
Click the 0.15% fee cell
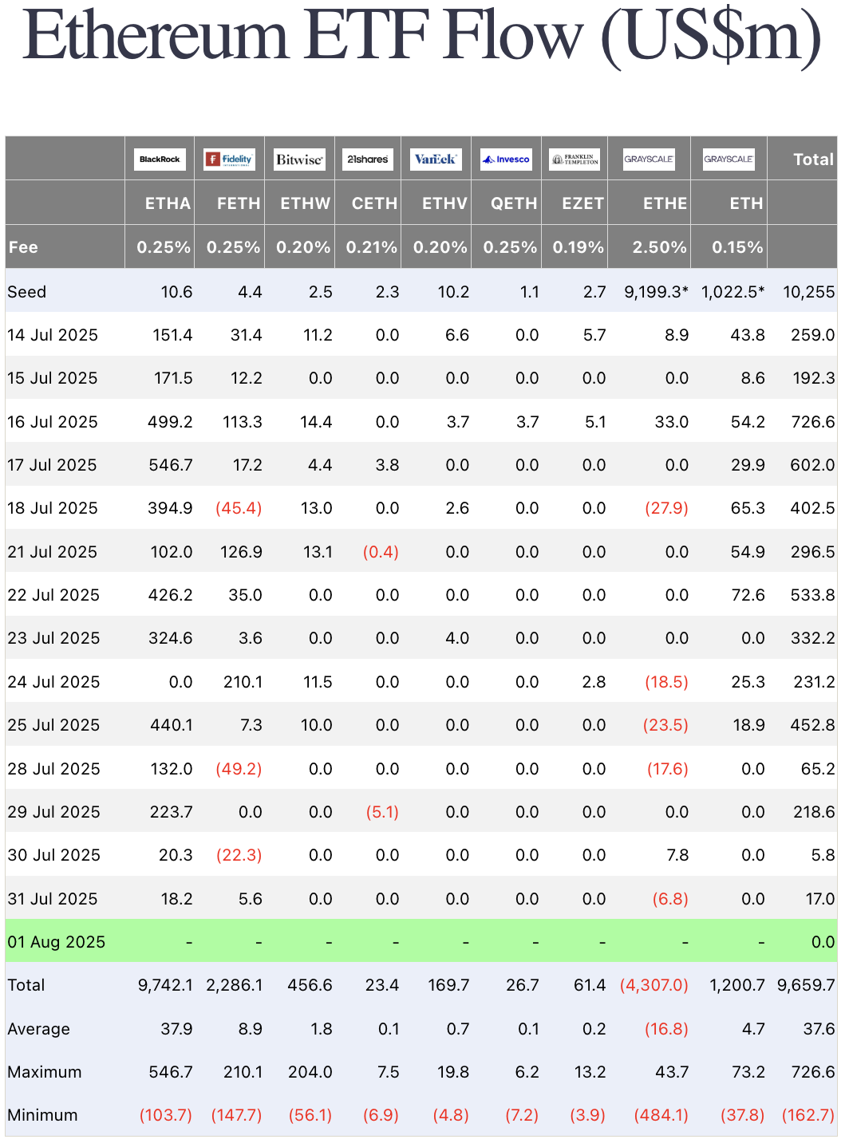[x=737, y=247]
